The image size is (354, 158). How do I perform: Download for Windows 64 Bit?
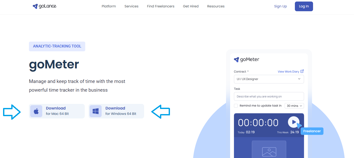[116, 111]
